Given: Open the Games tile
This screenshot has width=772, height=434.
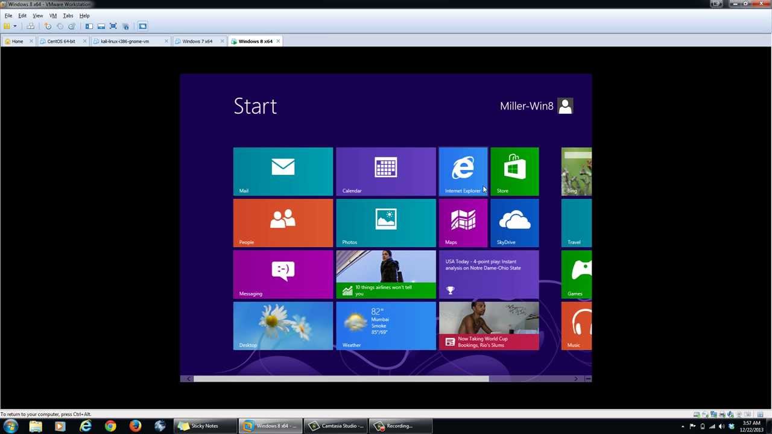Looking at the screenshot, I should 577,274.
